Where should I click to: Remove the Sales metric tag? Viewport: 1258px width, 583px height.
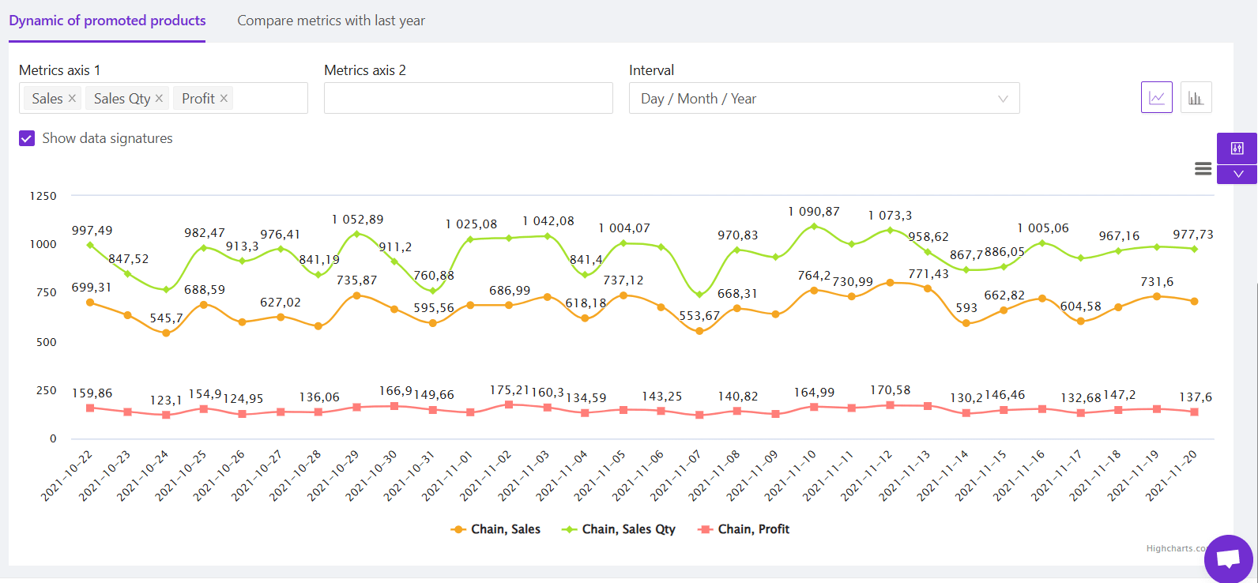point(72,99)
